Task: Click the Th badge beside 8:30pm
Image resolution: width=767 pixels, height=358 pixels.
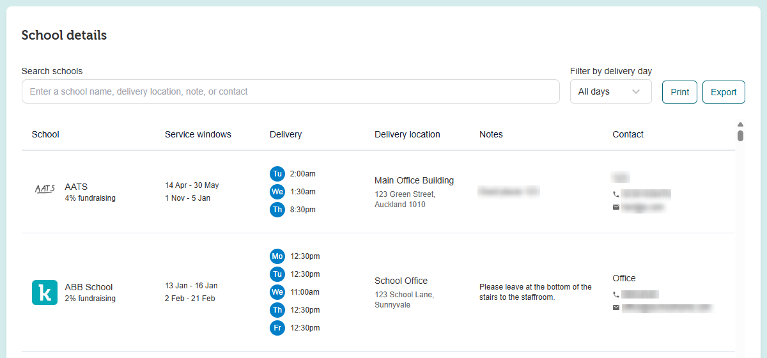Action: click(x=277, y=210)
